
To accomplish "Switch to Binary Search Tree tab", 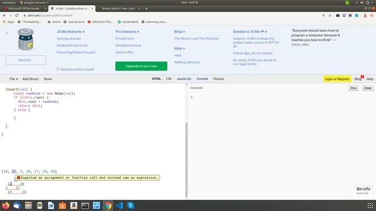I will pyautogui.click(x=119, y=9).
